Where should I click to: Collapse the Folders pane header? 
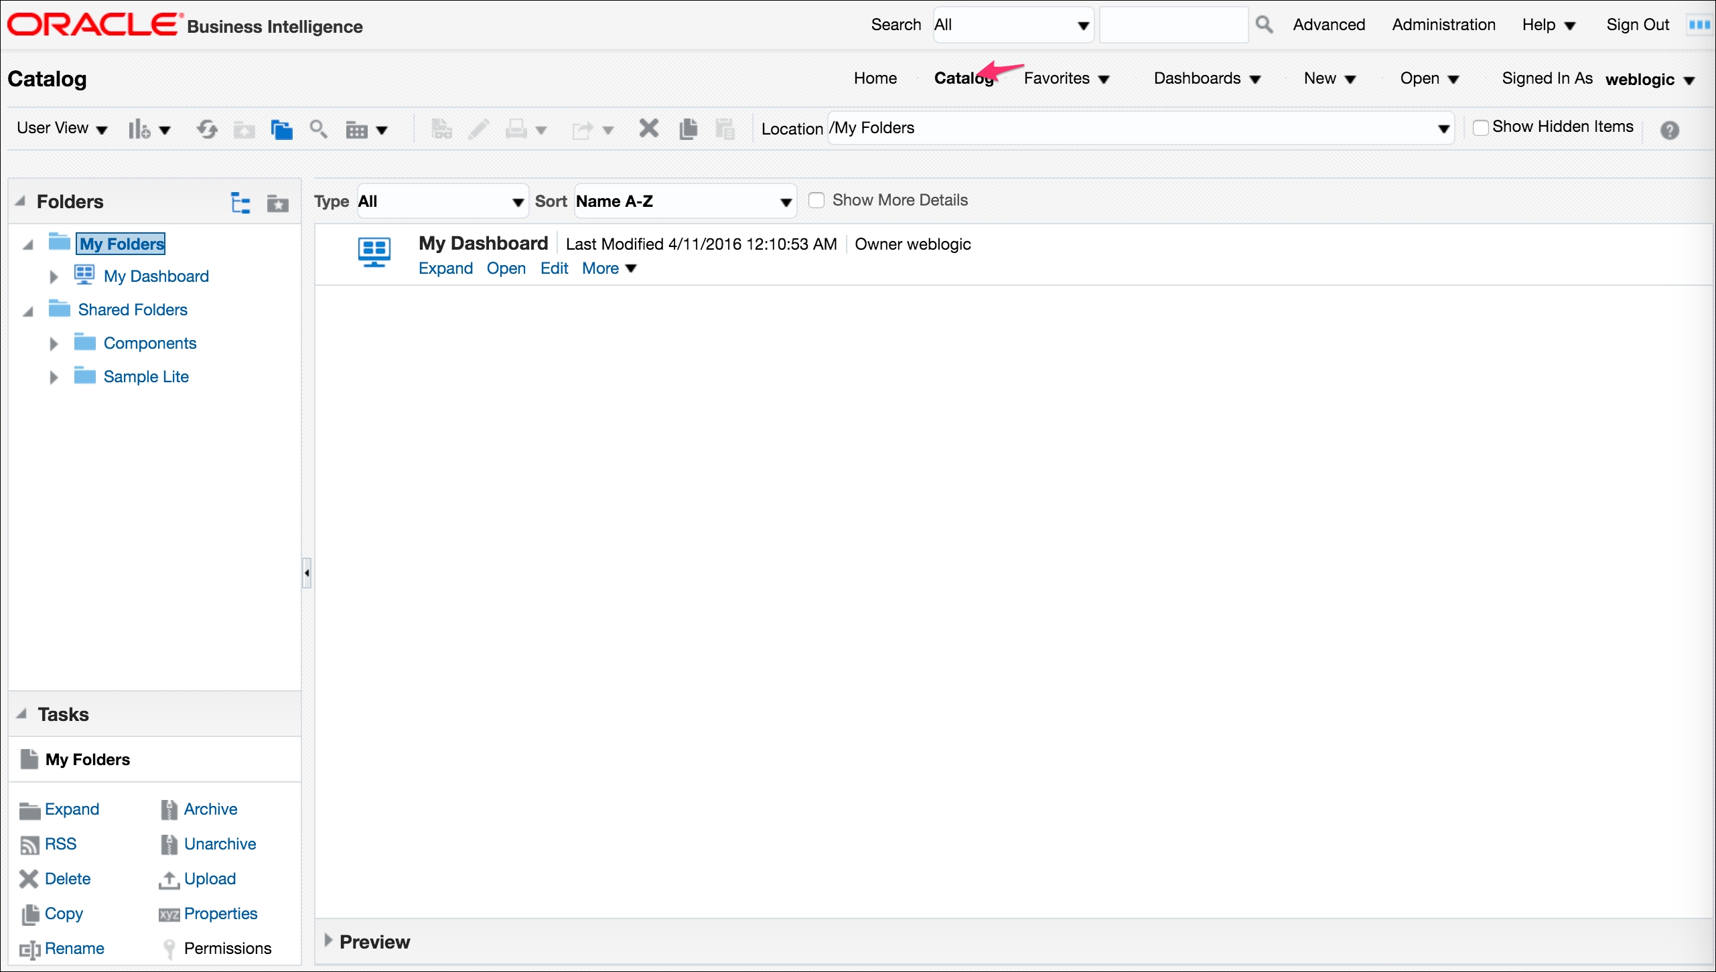pos(21,201)
